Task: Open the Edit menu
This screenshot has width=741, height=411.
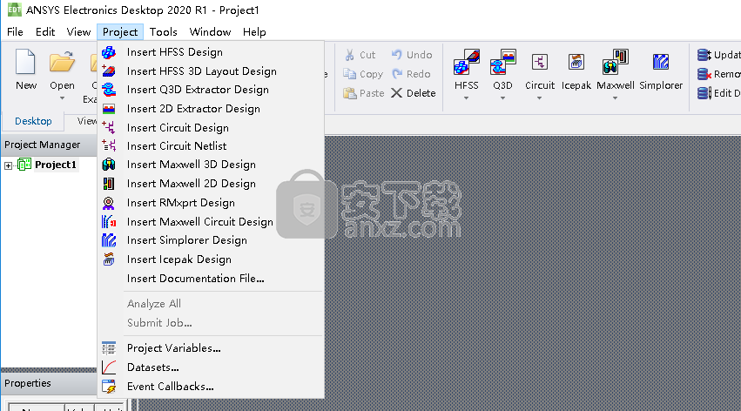Action: pos(45,32)
